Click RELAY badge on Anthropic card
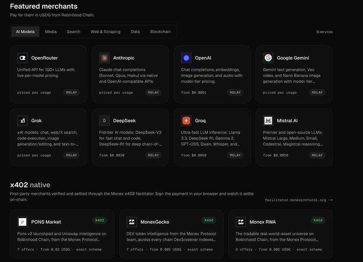This screenshot has width=363, height=262. pos(153,92)
